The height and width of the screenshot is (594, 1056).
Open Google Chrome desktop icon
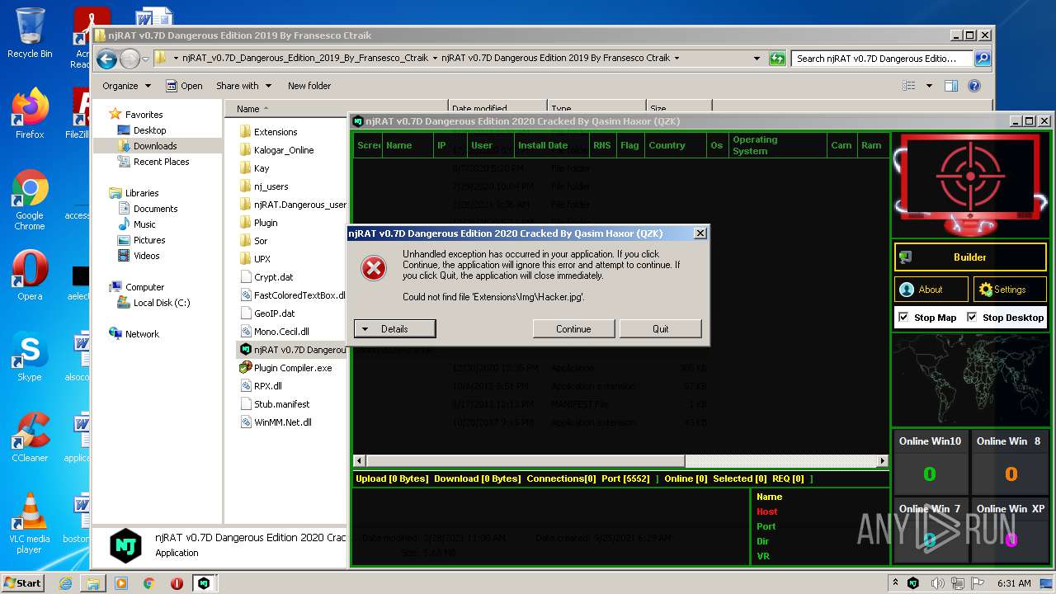pos(30,200)
